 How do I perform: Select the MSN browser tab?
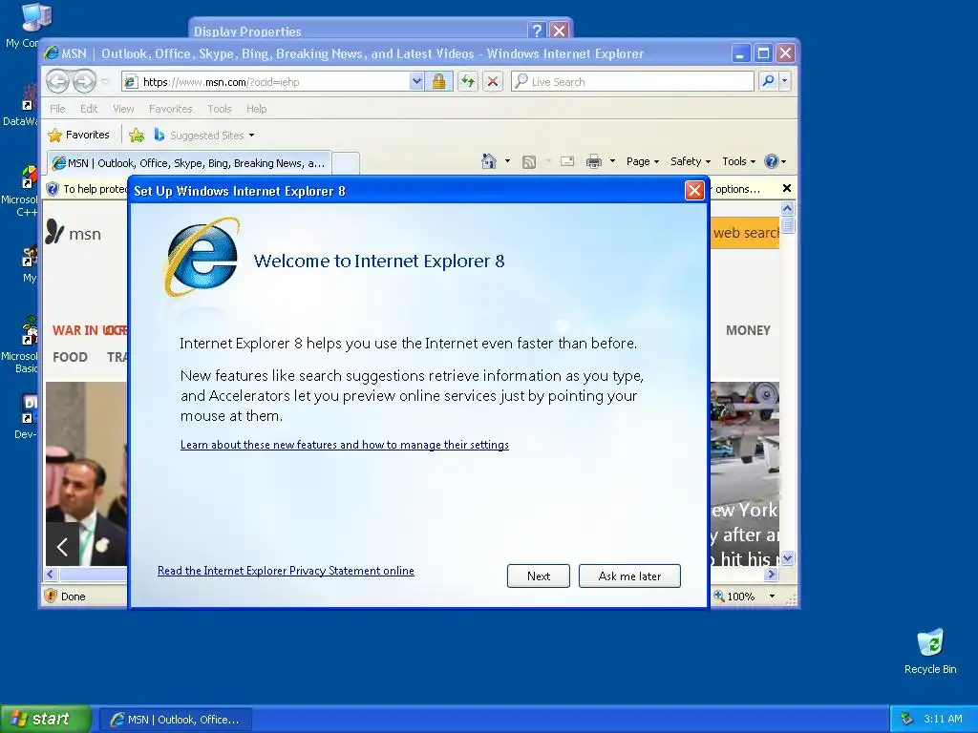tap(189, 163)
